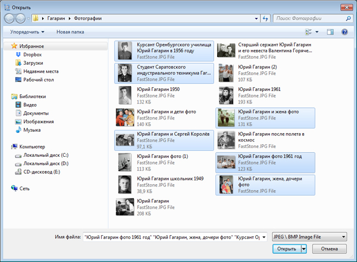Expand the JPEG \ BMP Image File type dropdown
The image size is (357, 262).
(x=344, y=237)
